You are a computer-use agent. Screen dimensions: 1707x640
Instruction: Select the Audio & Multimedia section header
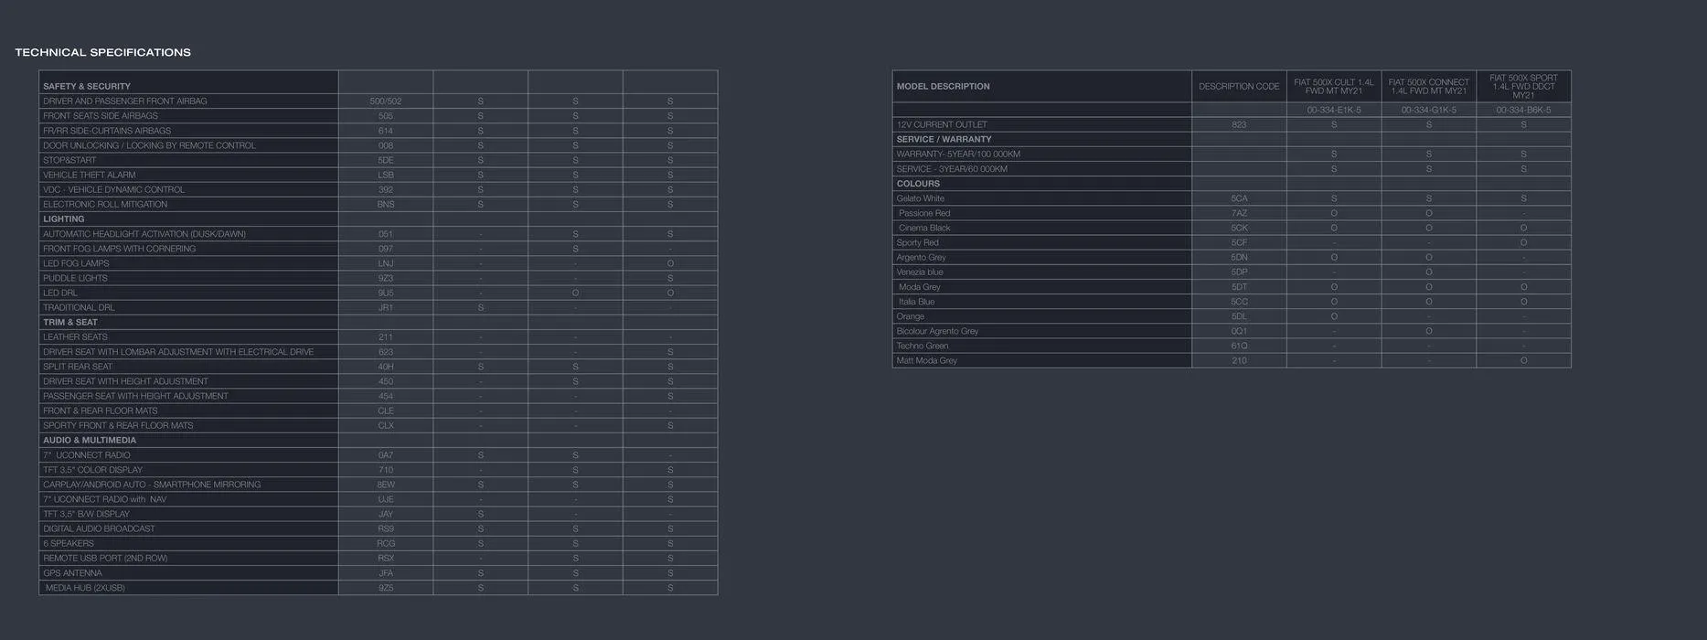coord(90,440)
